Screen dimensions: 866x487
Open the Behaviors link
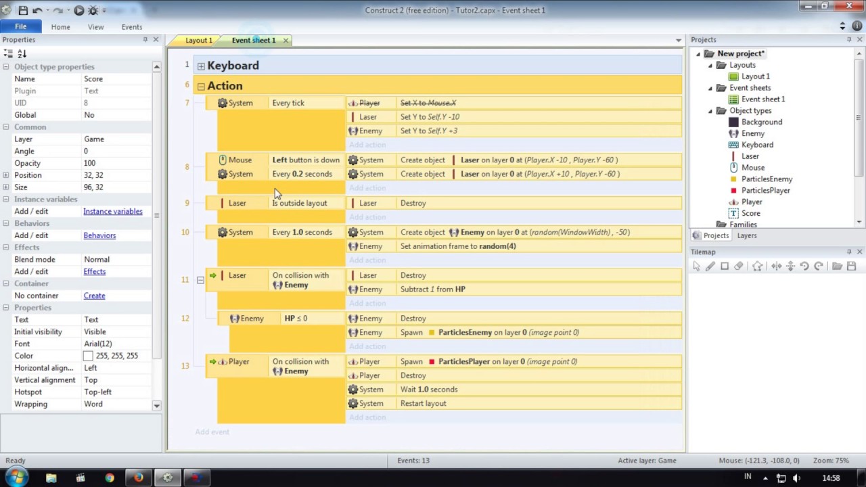pyautogui.click(x=99, y=235)
